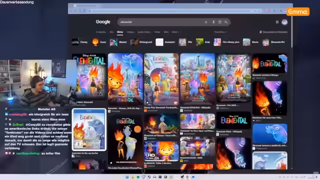The image size is (320, 180).
Task: Click the page's vertical scrollbar
Action: (292, 92)
